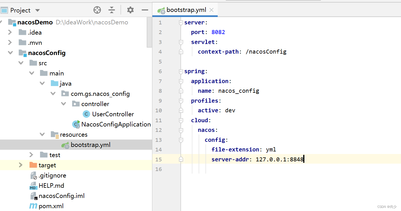Collapse the com.gs.nacos_config package chevron

coord(53,94)
